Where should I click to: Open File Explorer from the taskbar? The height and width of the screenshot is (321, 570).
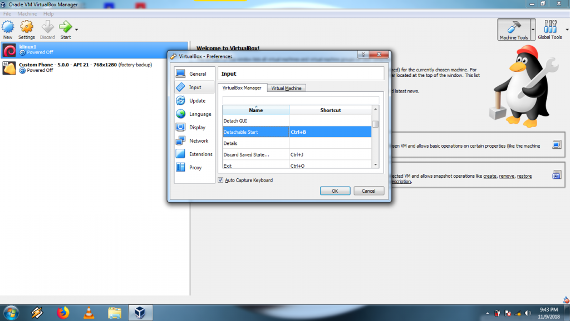pos(115,313)
